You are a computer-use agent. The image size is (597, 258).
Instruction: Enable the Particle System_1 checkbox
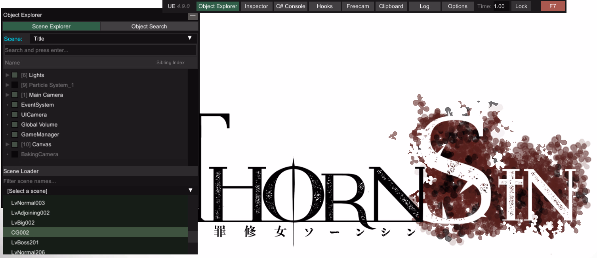click(15, 85)
